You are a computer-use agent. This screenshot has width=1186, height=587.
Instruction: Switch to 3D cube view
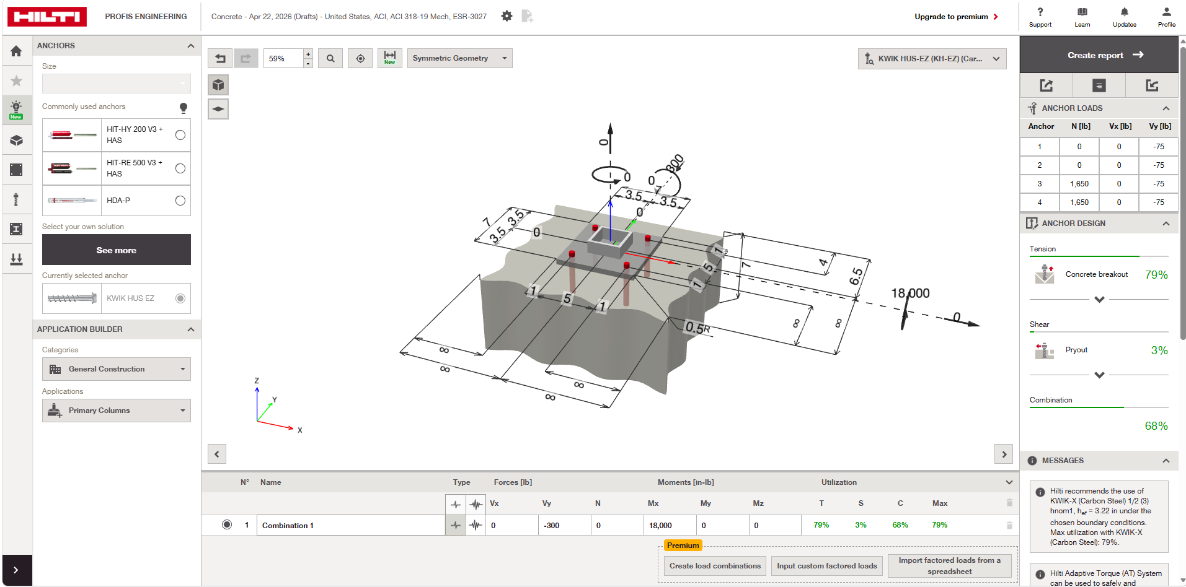[218, 85]
